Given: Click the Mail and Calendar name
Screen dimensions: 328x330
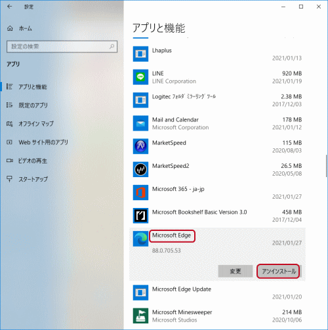Looking at the screenshot, I should 175,120.
